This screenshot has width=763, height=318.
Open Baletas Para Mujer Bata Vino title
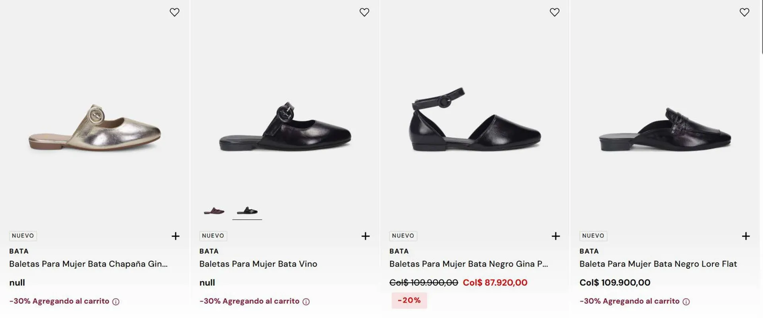coord(258,264)
